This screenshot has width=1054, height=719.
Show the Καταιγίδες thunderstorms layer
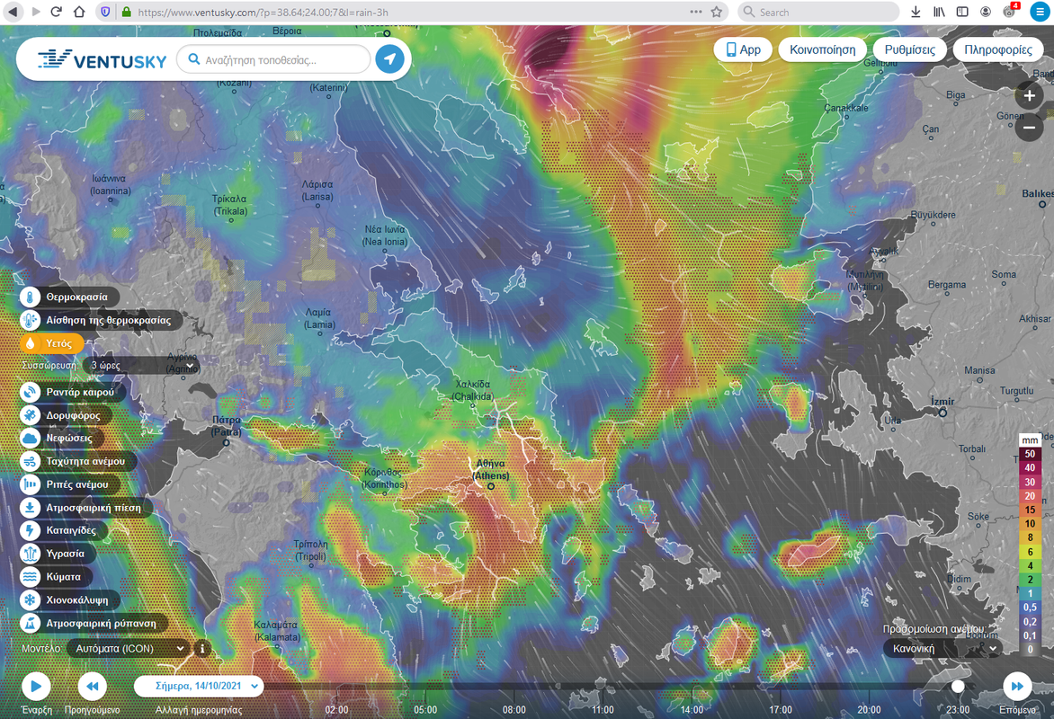64,530
